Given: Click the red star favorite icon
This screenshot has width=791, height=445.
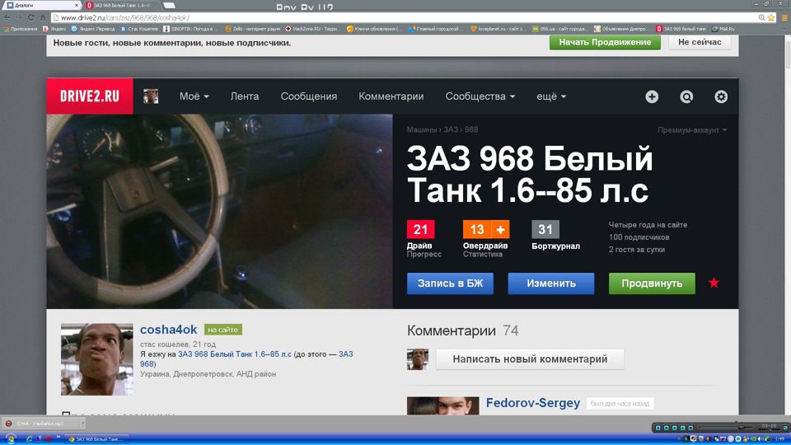Looking at the screenshot, I should 714,283.
